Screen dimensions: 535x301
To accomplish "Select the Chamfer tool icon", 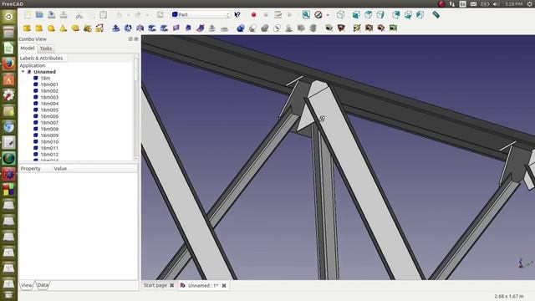I will click(164, 28).
